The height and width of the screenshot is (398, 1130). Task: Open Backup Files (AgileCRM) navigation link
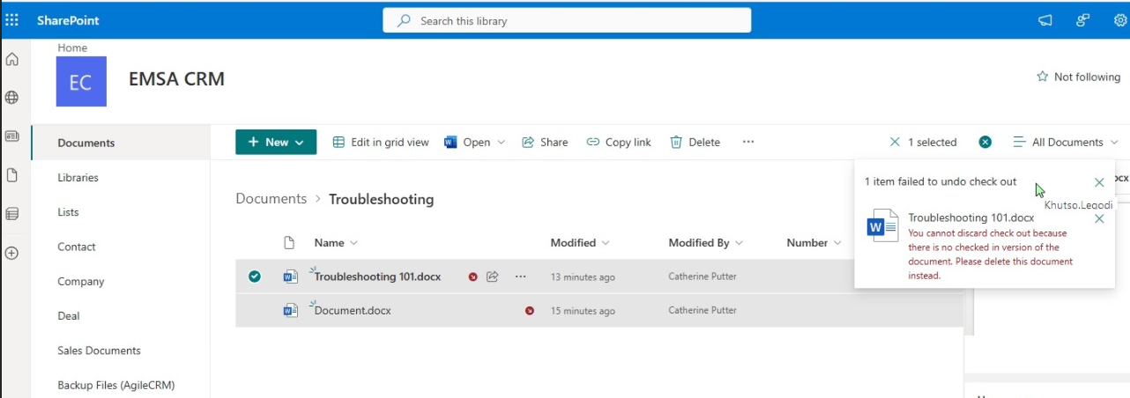116,385
